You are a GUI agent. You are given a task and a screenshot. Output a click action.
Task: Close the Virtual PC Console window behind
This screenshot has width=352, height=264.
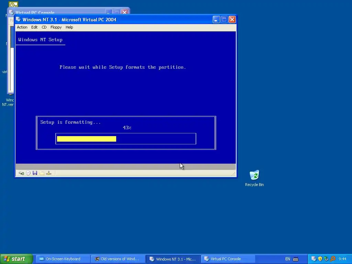tap(124, 12)
